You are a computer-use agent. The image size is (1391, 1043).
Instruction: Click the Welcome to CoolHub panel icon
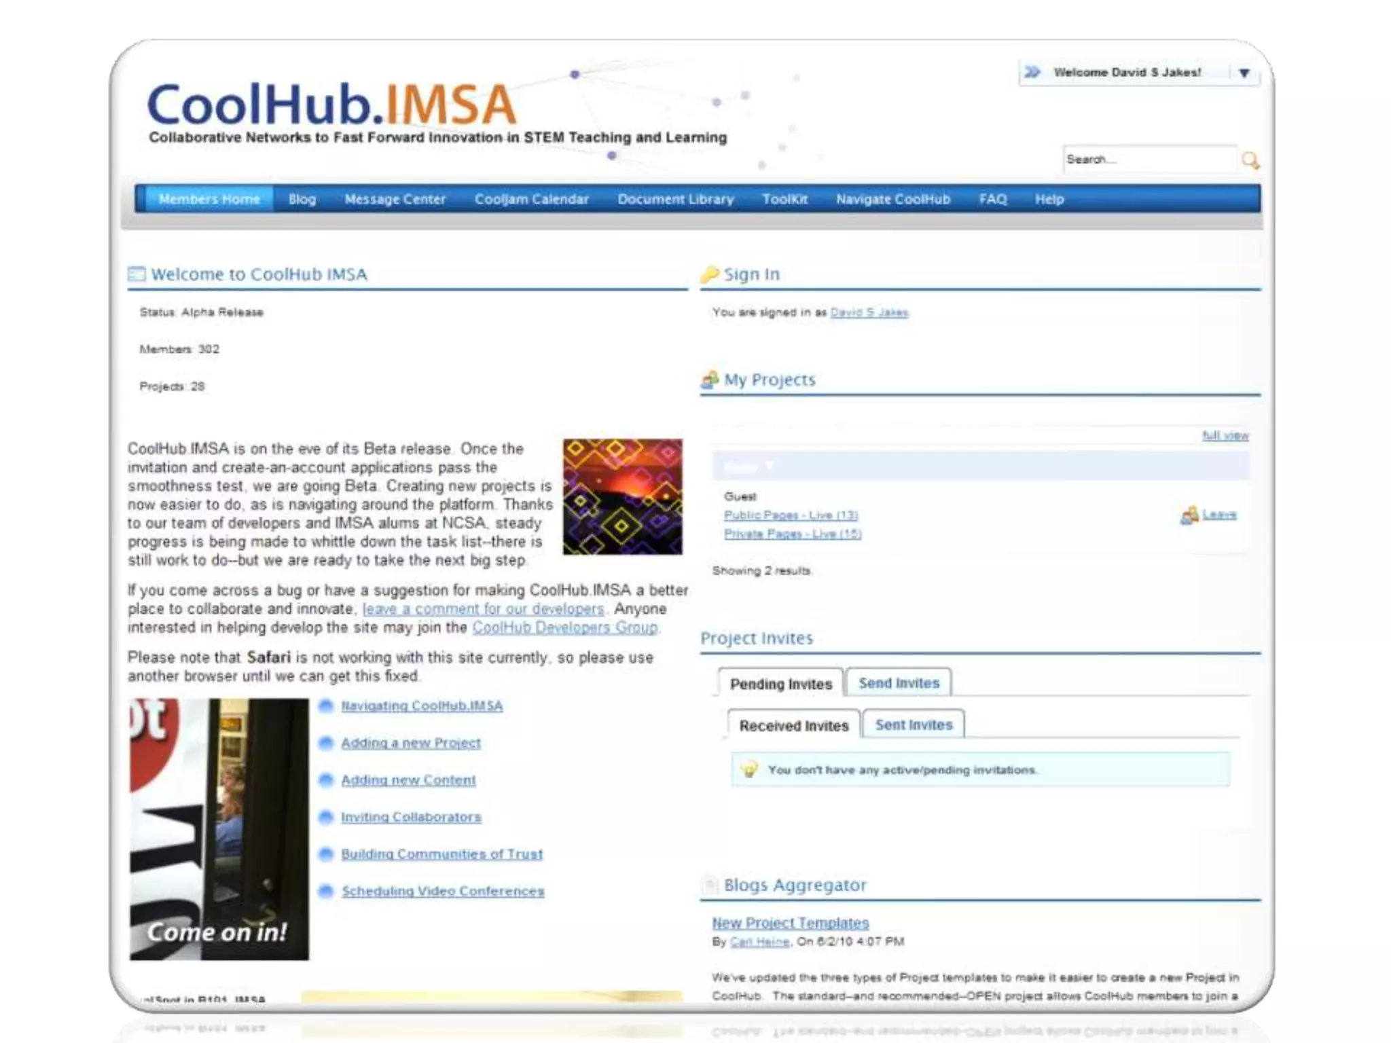[137, 274]
